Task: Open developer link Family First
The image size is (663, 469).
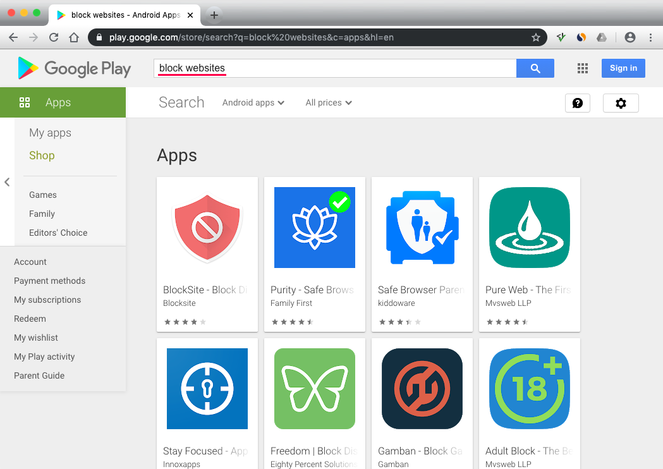Action: [x=291, y=303]
